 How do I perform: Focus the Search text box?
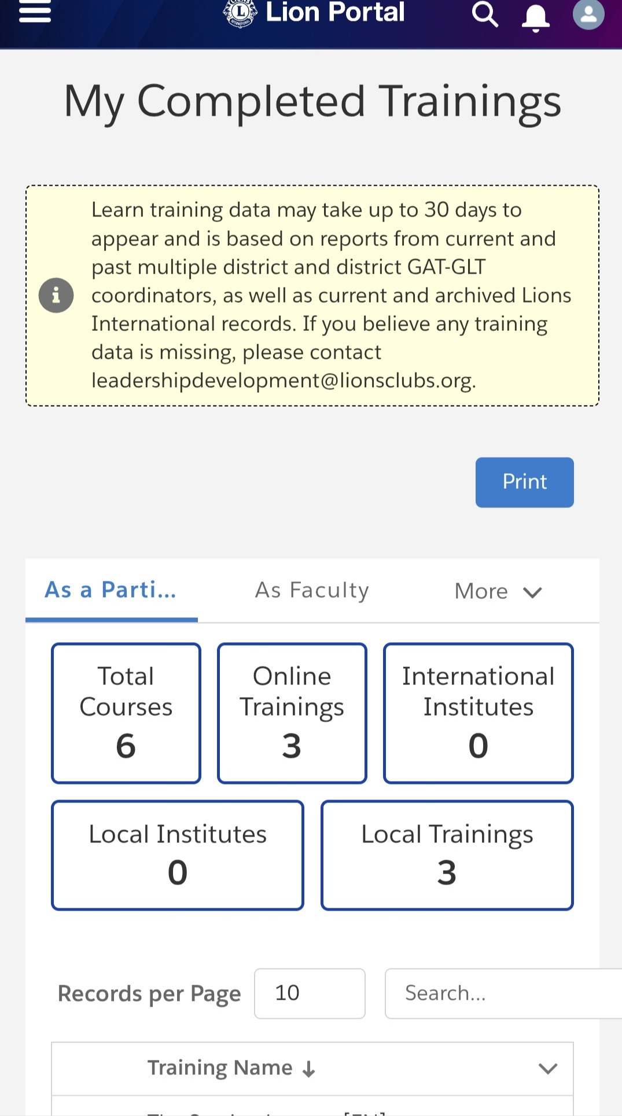tap(502, 993)
